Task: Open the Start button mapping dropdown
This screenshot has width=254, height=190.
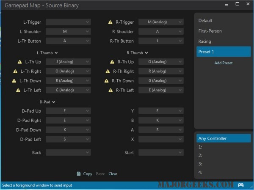Action: [x=161, y=152]
